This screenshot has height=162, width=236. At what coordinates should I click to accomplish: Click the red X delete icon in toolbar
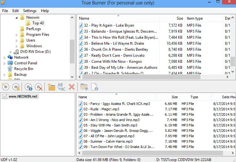pos(72,87)
